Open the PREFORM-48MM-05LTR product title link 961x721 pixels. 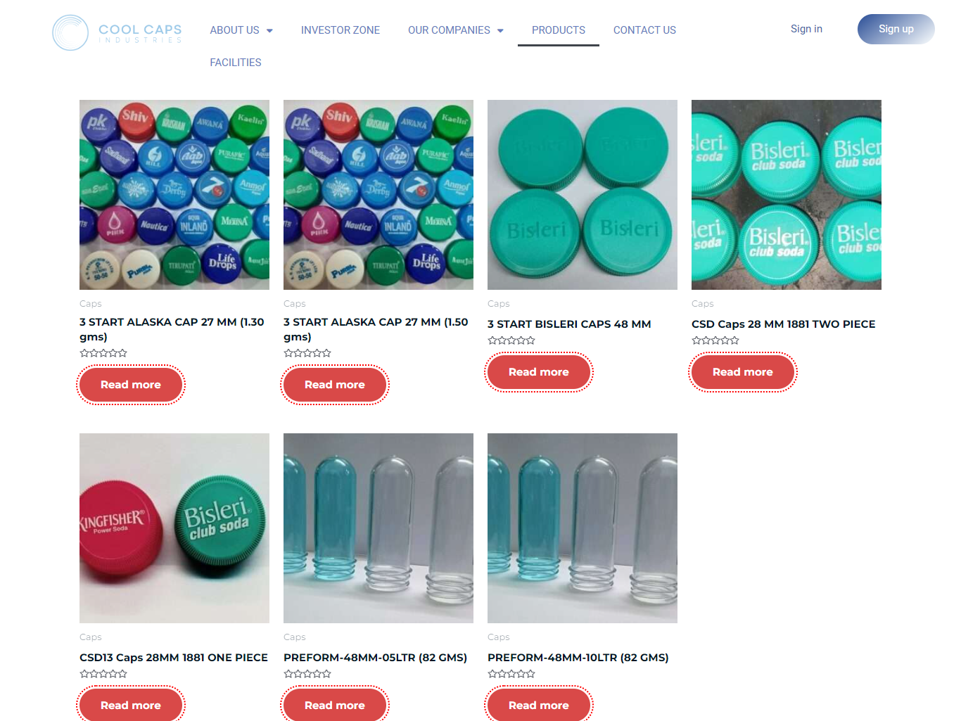tap(375, 658)
